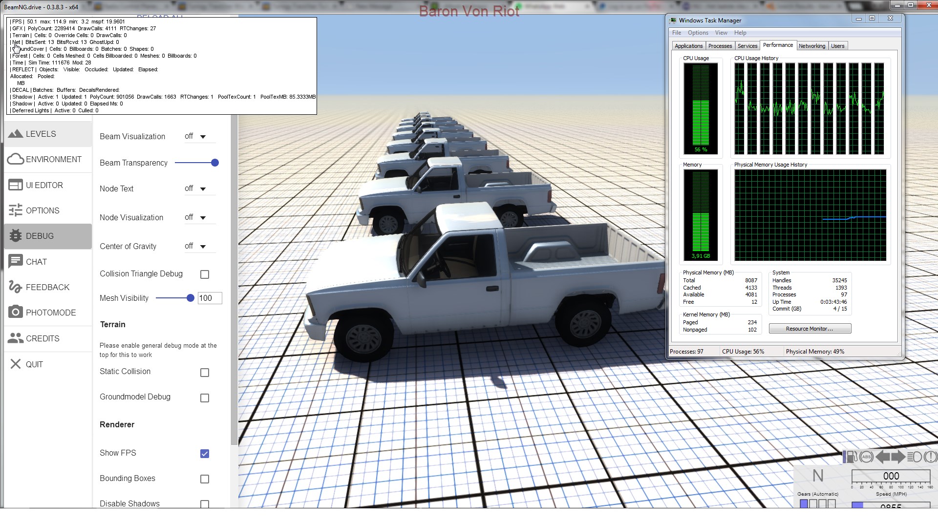The width and height of the screenshot is (938, 523).
Task: Select the Performance tab
Action: click(778, 45)
